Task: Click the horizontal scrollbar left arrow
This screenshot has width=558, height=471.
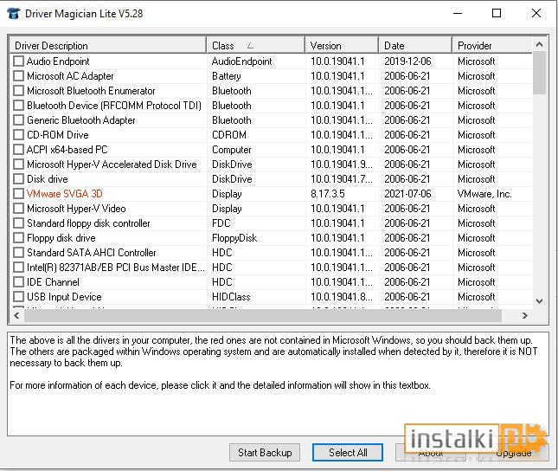Action: pos(16,315)
